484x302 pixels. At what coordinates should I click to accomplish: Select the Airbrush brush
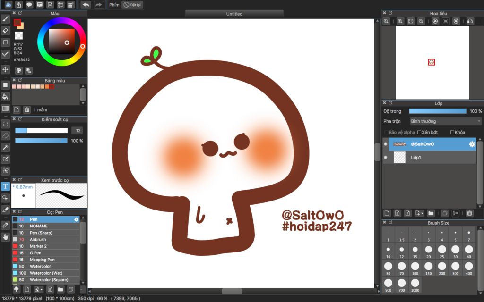point(46,239)
